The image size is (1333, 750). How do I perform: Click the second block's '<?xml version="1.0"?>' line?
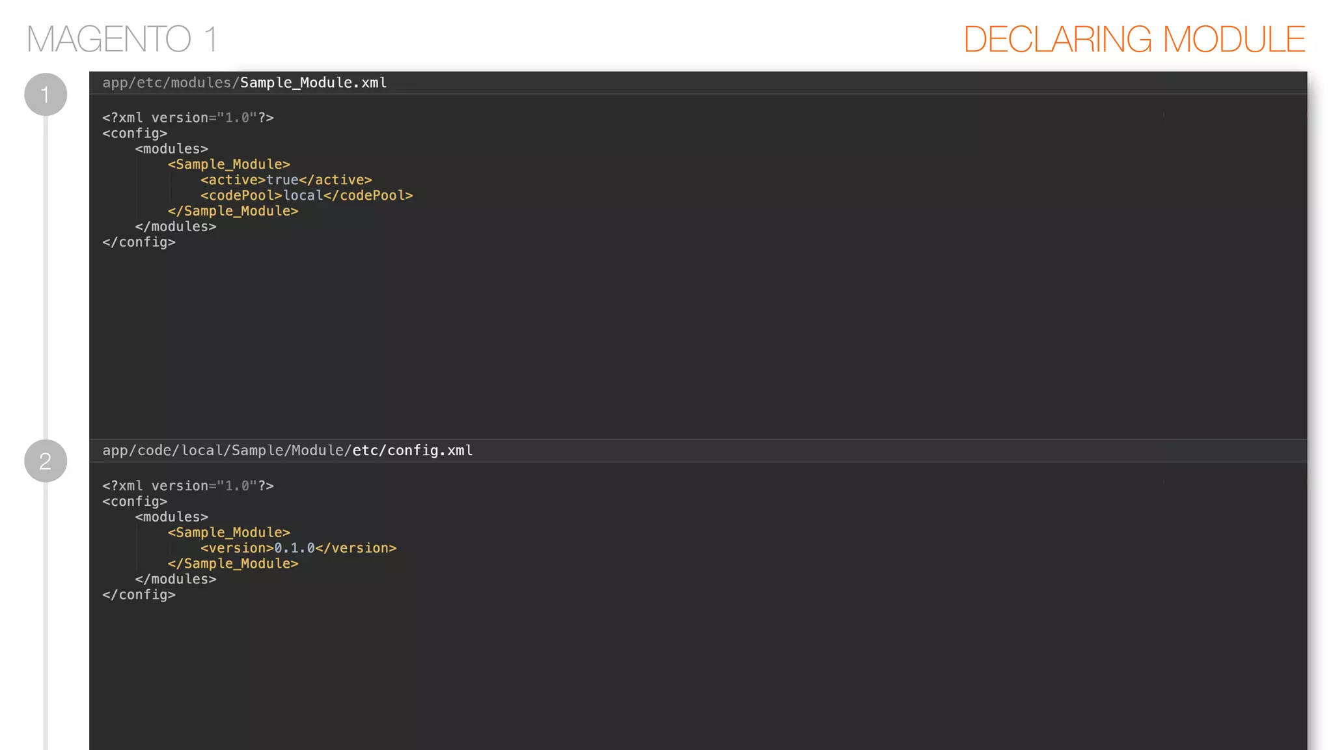(x=188, y=486)
